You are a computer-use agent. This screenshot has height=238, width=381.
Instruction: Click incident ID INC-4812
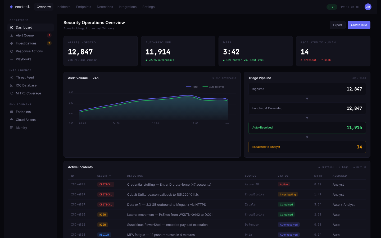(78, 225)
